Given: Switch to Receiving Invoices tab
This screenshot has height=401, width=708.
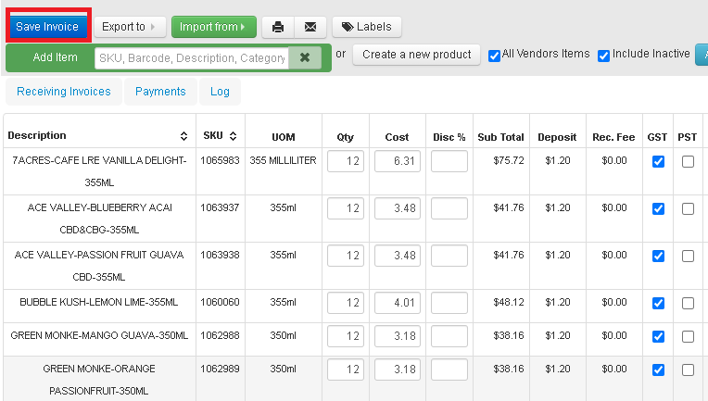Looking at the screenshot, I should coord(64,92).
